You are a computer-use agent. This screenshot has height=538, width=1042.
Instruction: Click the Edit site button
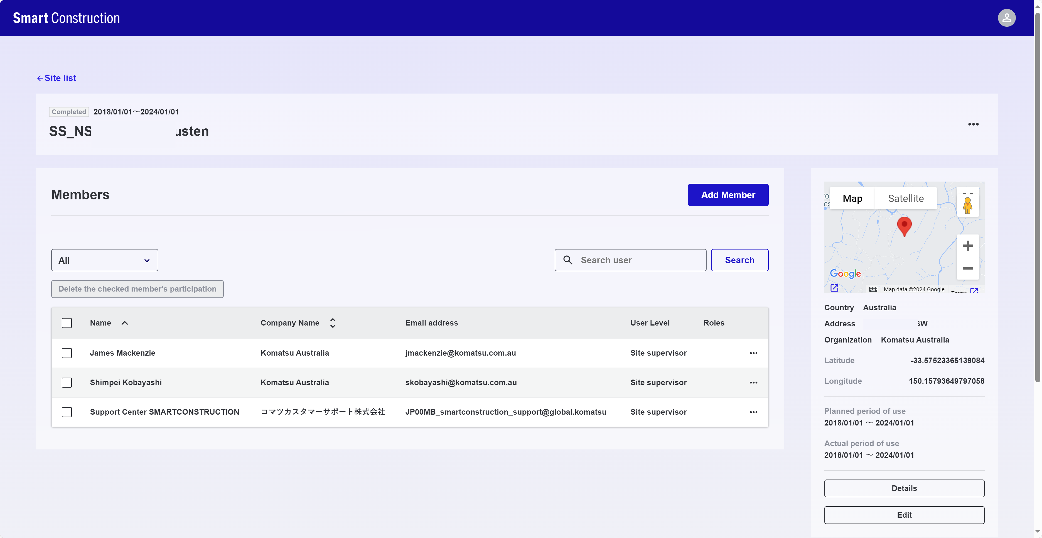(904, 515)
